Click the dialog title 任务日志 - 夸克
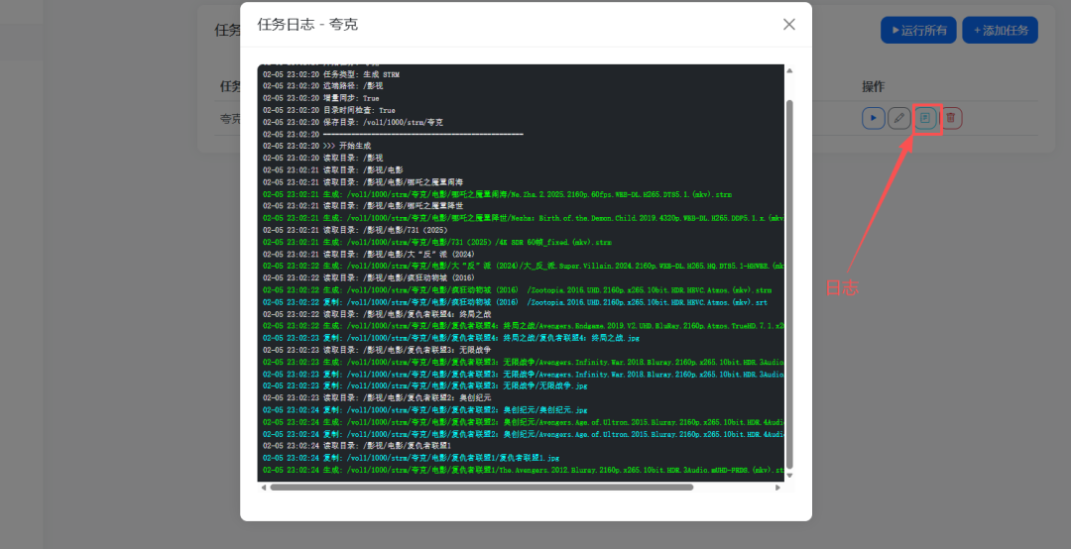The image size is (1071, 549). (x=307, y=25)
